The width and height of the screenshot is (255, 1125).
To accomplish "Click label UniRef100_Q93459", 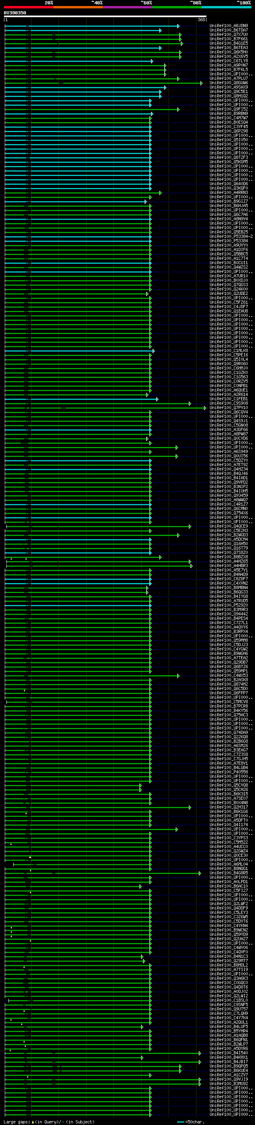I will pyautogui.click(x=229, y=495).
